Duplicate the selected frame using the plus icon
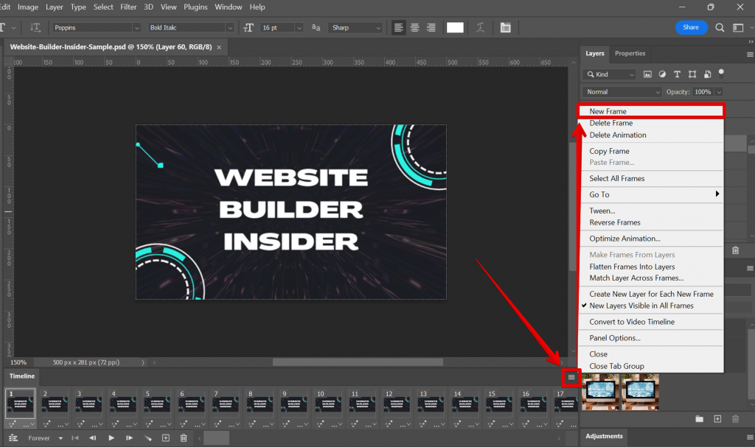Image resolution: width=755 pixels, height=447 pixels. pos(166,437)
